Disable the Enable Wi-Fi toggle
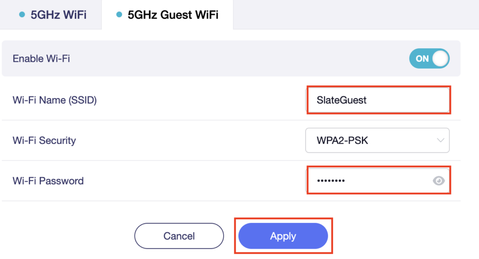Viewport: 479px width, 259px height. 429,58
